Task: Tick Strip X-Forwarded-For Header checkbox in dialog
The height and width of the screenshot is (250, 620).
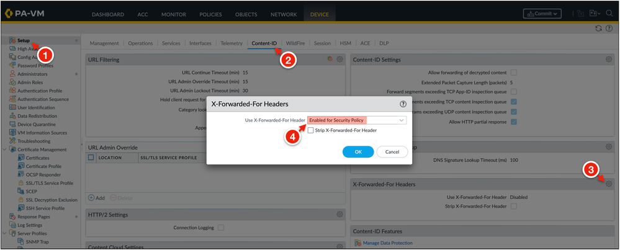Action: (x=311, y=130)
